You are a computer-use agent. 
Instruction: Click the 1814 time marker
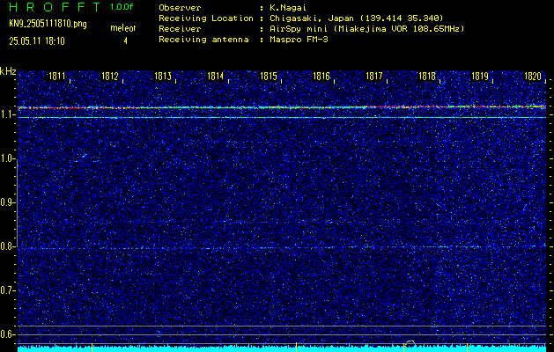point(216,76)
